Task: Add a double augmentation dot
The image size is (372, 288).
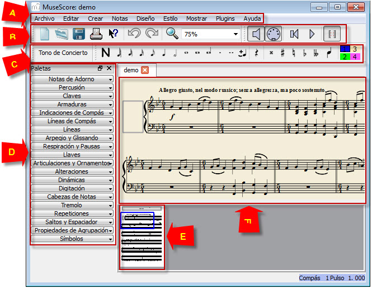Action: click(x=232, y=53)
